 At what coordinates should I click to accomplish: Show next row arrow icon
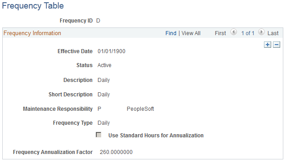(261, 32)
